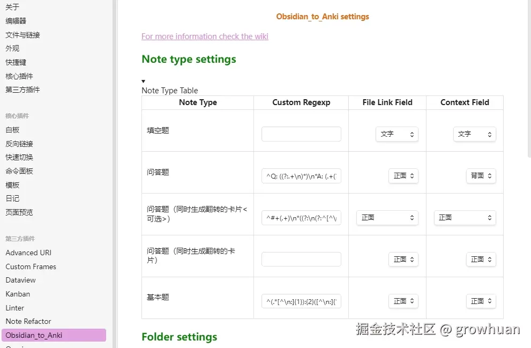This screenshot has width=531, height=348.
Task: Click the Custom Regexp column header
Action: pos(301,102)
